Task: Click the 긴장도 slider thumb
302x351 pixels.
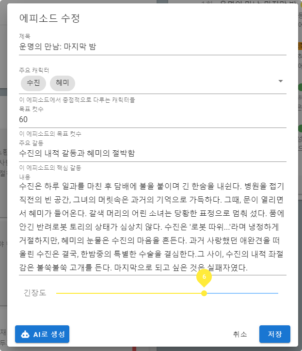Action: [204, 293]
